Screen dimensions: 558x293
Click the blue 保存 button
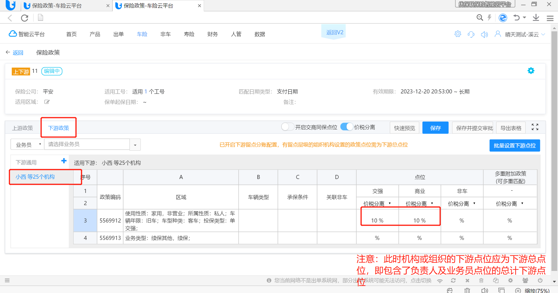point(435,128)
